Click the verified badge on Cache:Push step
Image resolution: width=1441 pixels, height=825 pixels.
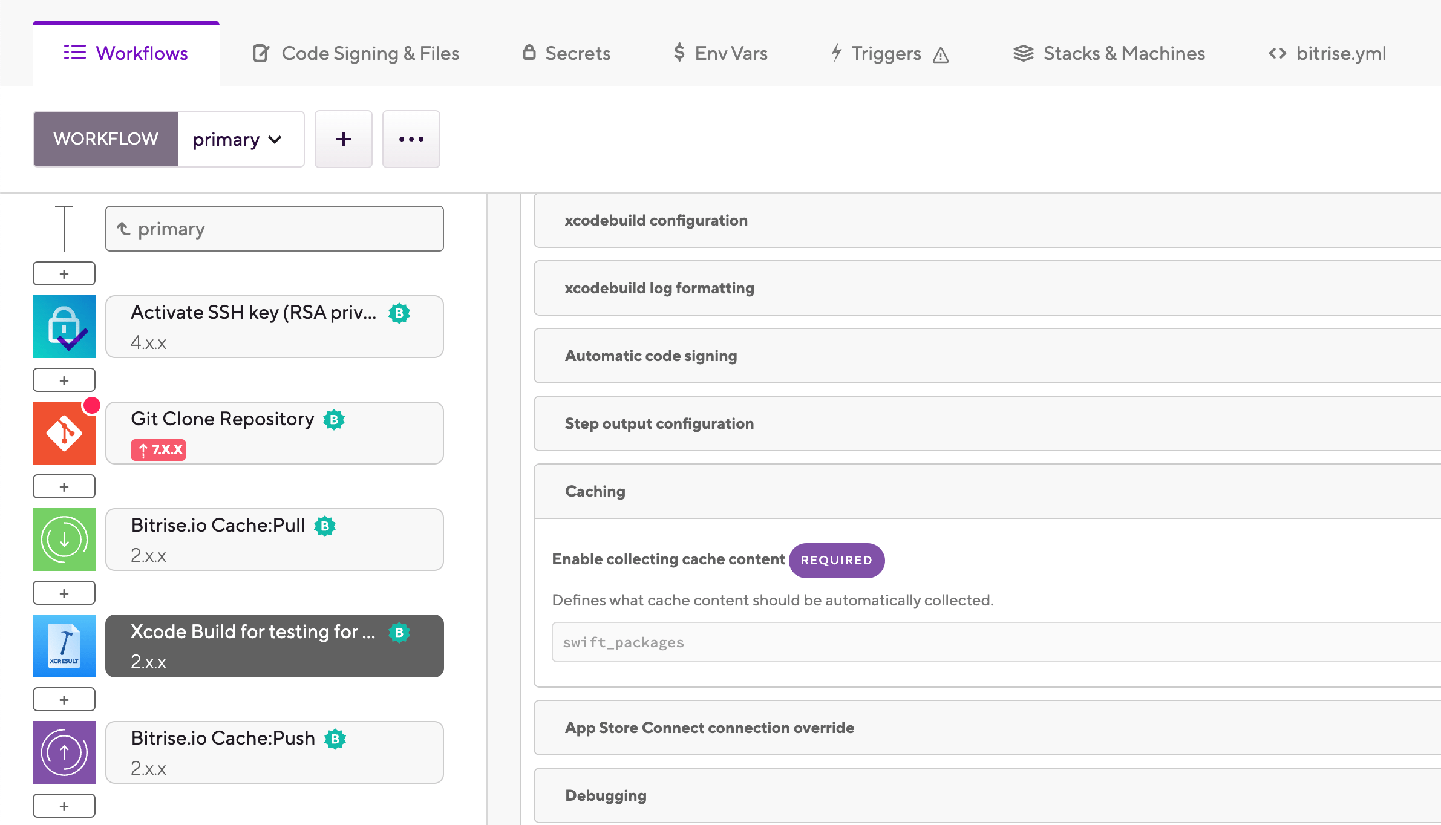[x=335, y=739]
